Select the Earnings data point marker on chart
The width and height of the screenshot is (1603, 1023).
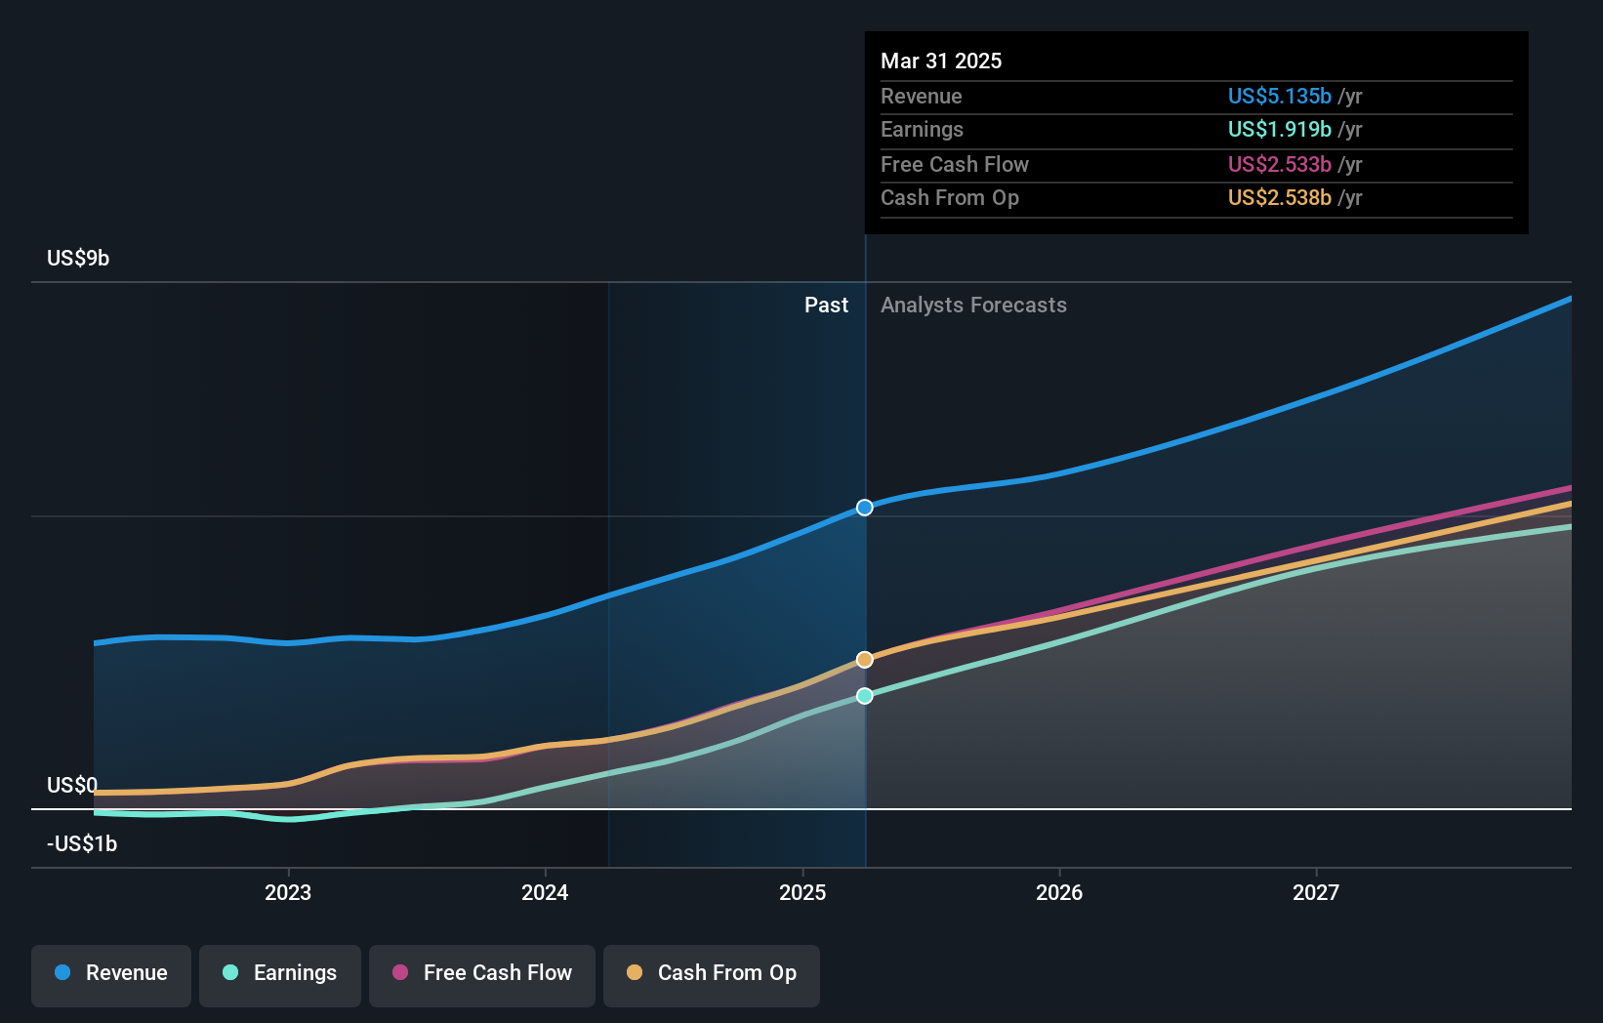[x=865, y=696]
